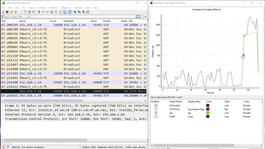Click the Y Axis Packets cell for ICMP
Image resolution: width=265 pixels, height=149 pixels.
247,117
